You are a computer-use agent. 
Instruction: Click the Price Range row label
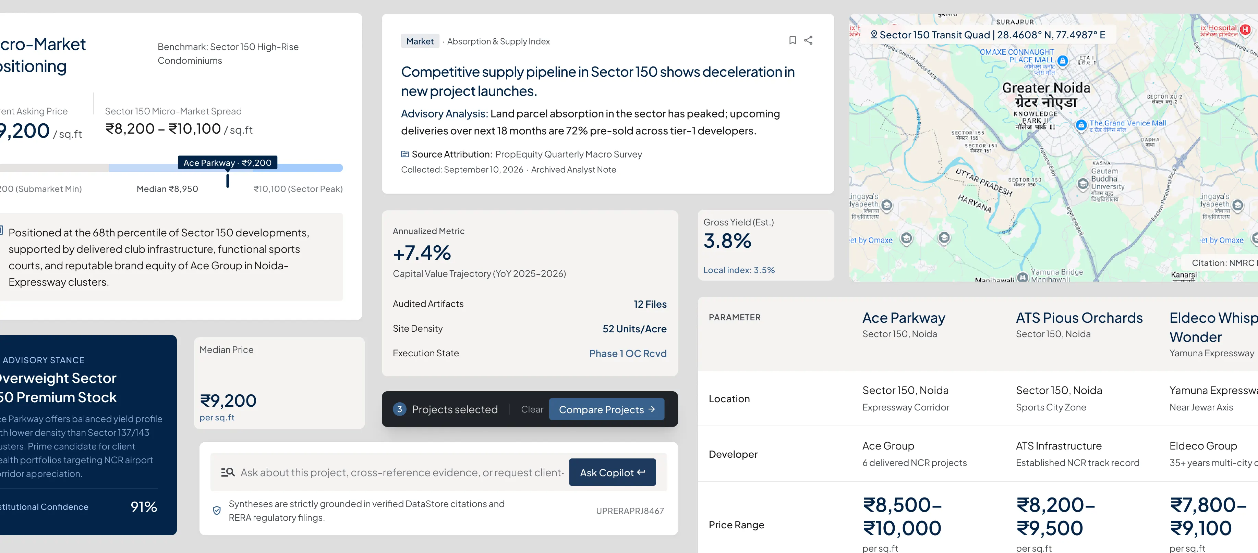(736, 525)
